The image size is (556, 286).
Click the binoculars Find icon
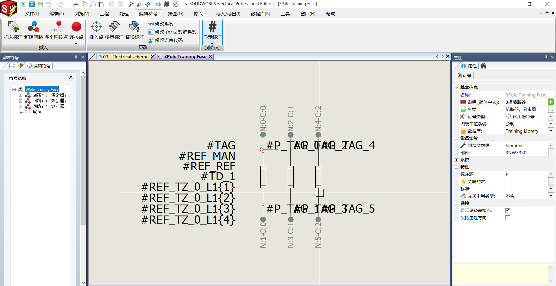coord(167,4)
